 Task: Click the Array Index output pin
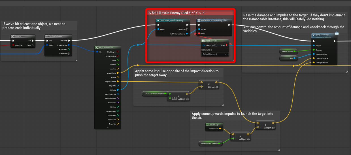point(69,49)
